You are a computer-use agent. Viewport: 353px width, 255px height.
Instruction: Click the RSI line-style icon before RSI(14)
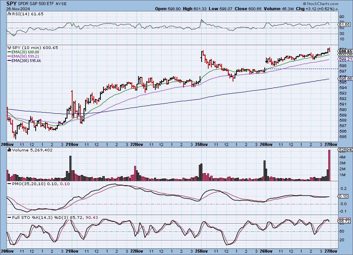tap(9, 14)
